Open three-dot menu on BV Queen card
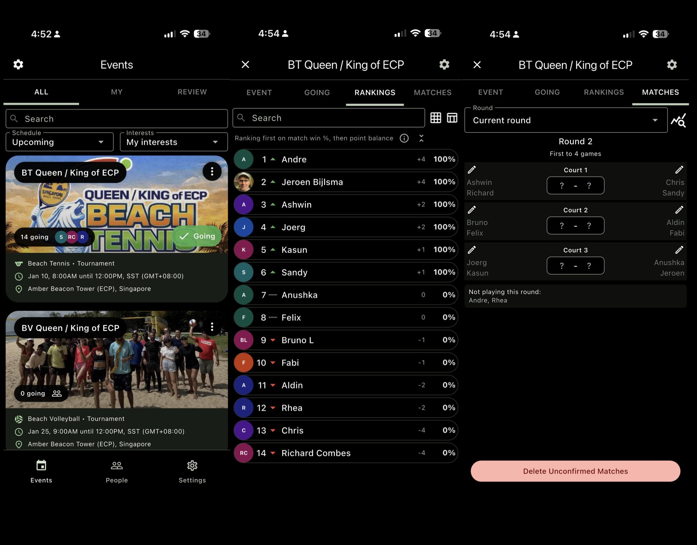This screenshot has height=545, width=697. pos(212,327)
